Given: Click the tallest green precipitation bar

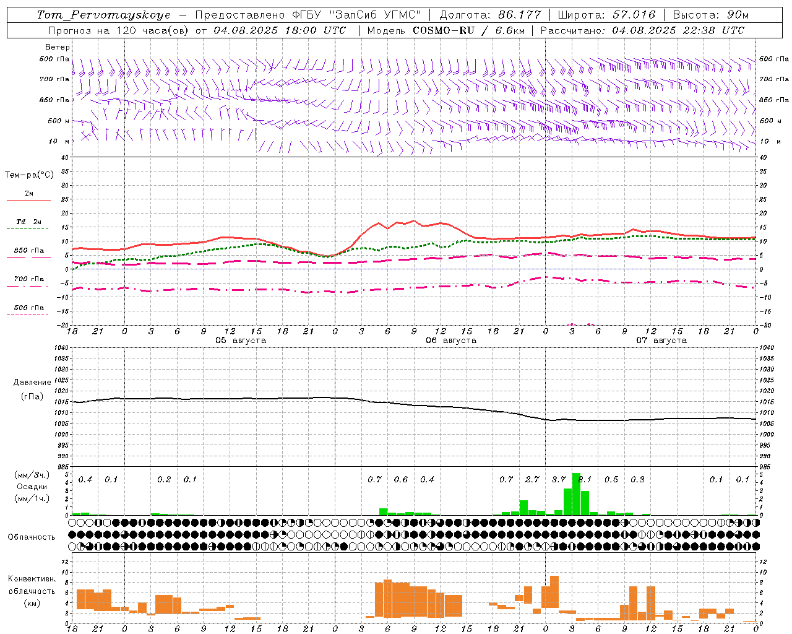Looking at the screenshot, I should 576,494.
